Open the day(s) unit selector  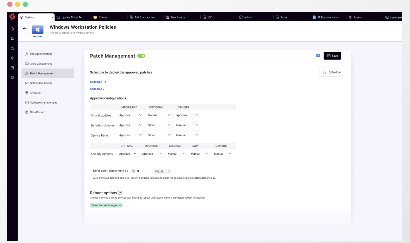coord(163,171)
